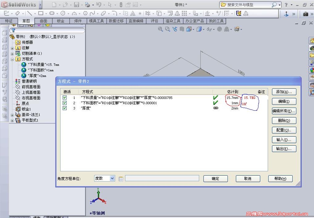Click the New document icon
The image size is (314, 218).
click(54, 5)
